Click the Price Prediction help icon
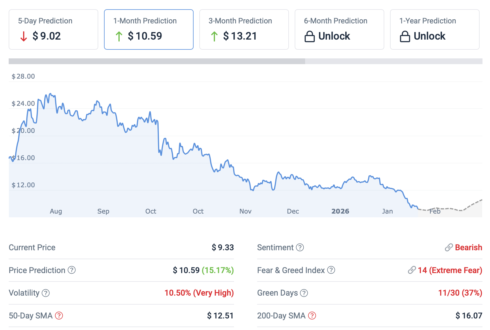The image size is (490, 330). click(x=72, y=270)
